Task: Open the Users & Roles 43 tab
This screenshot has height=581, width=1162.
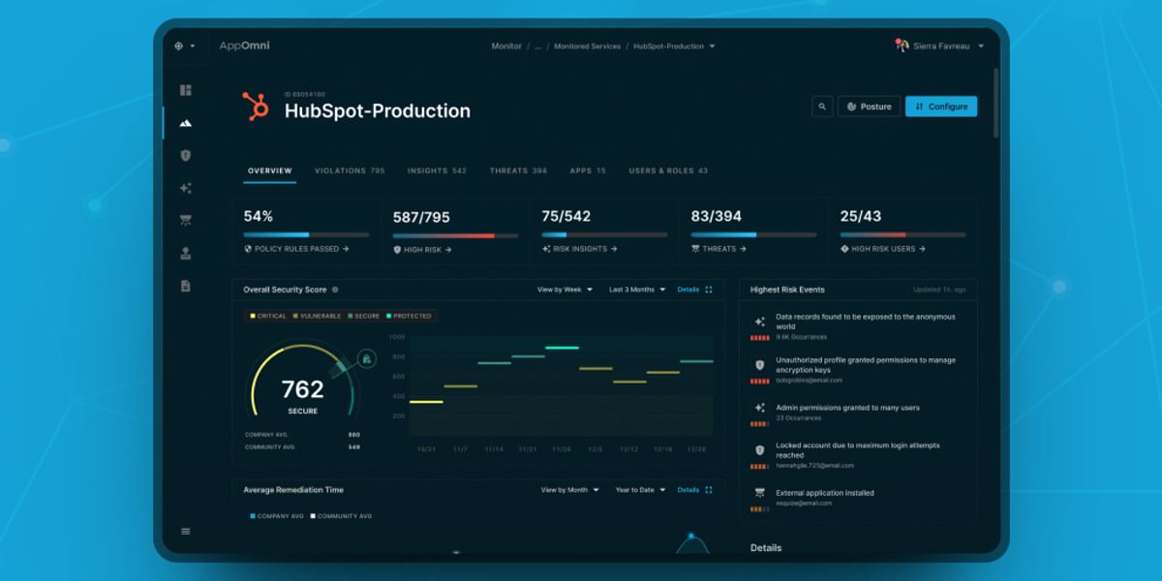Action: click(x=668, y=169)
